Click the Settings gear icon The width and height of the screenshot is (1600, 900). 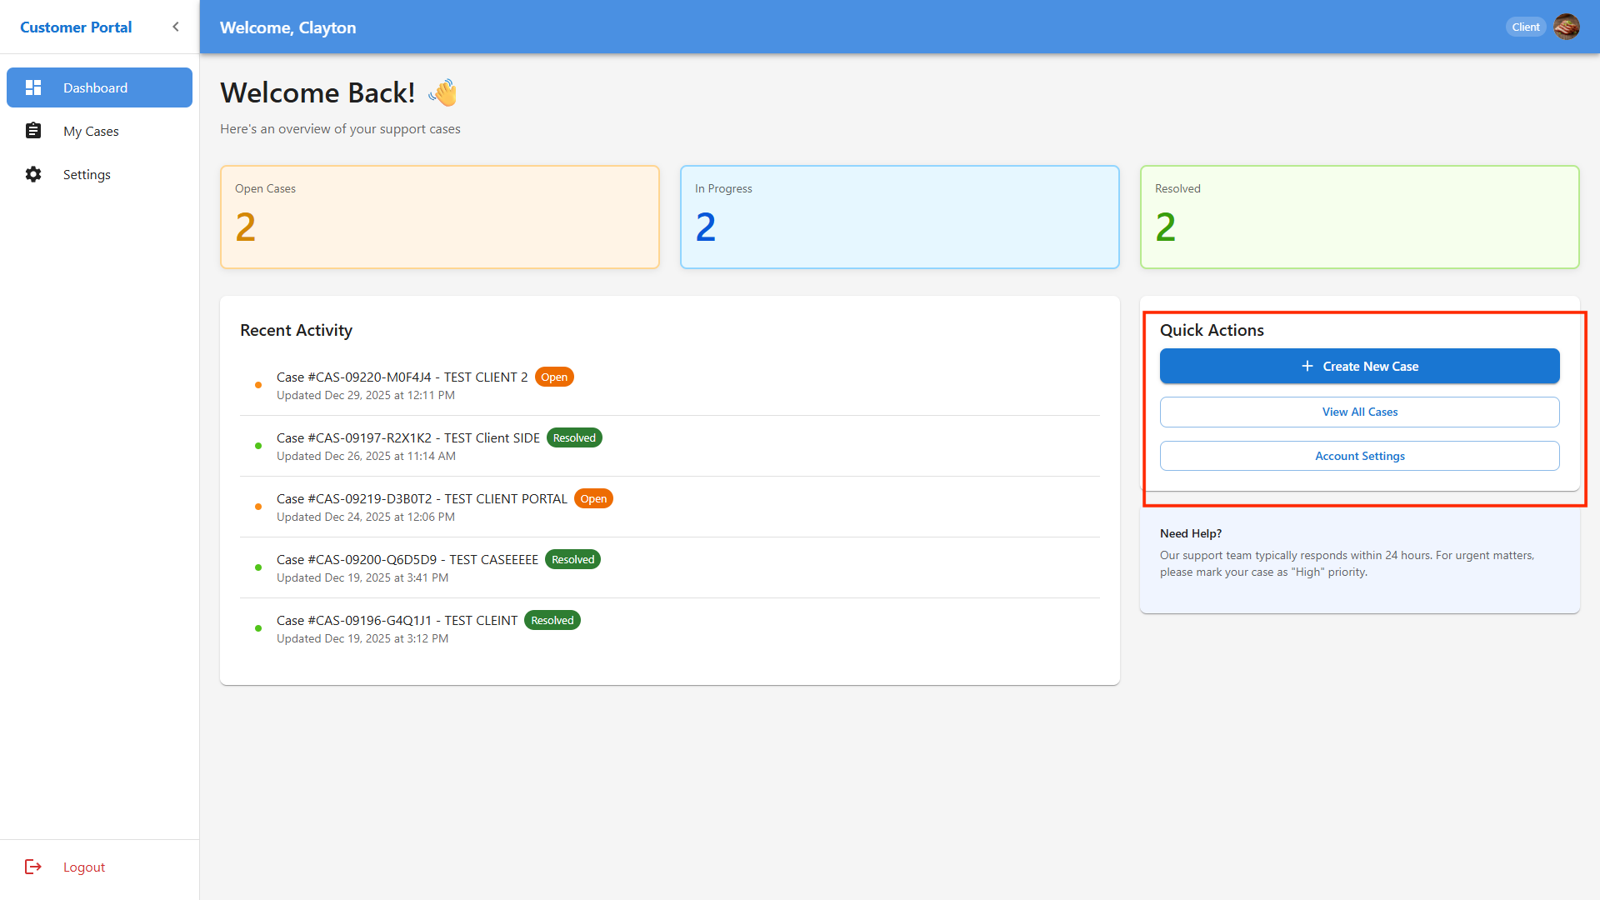tap(33, 174)
